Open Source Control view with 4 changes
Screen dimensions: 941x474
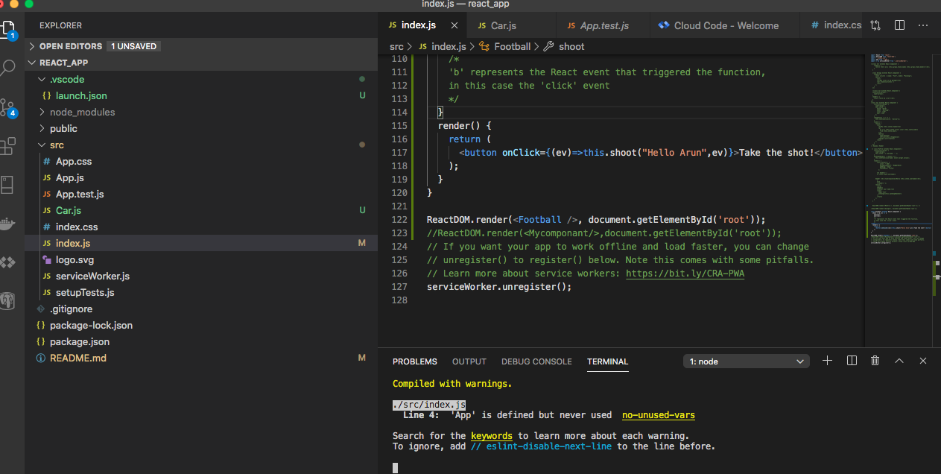pos(8,107)
